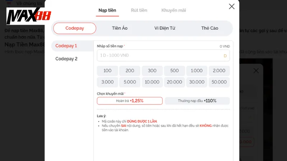The height and width of the screenshot is (161, 287).
Task: Pick the 100 amount preset
Action: tap(107, 70)
